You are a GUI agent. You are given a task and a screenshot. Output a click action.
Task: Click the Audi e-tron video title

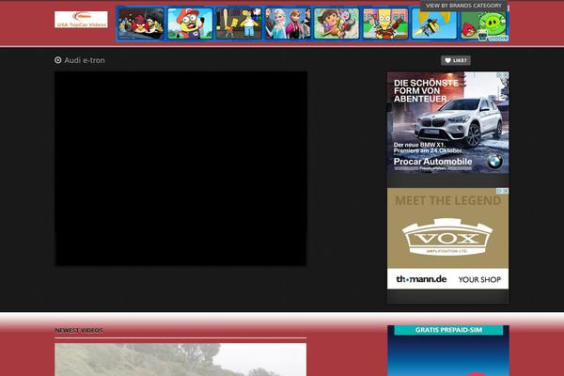coord(85,60)
